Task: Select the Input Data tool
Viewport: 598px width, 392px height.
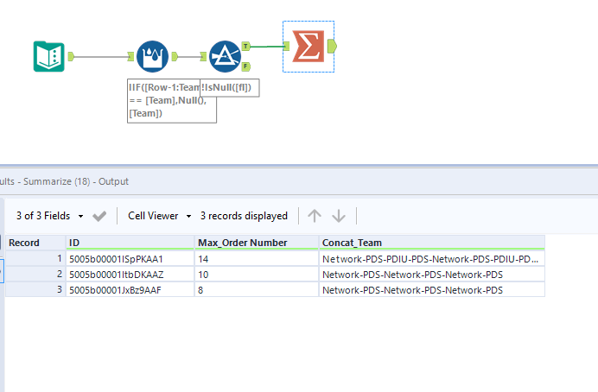Action: click(49, 57)
